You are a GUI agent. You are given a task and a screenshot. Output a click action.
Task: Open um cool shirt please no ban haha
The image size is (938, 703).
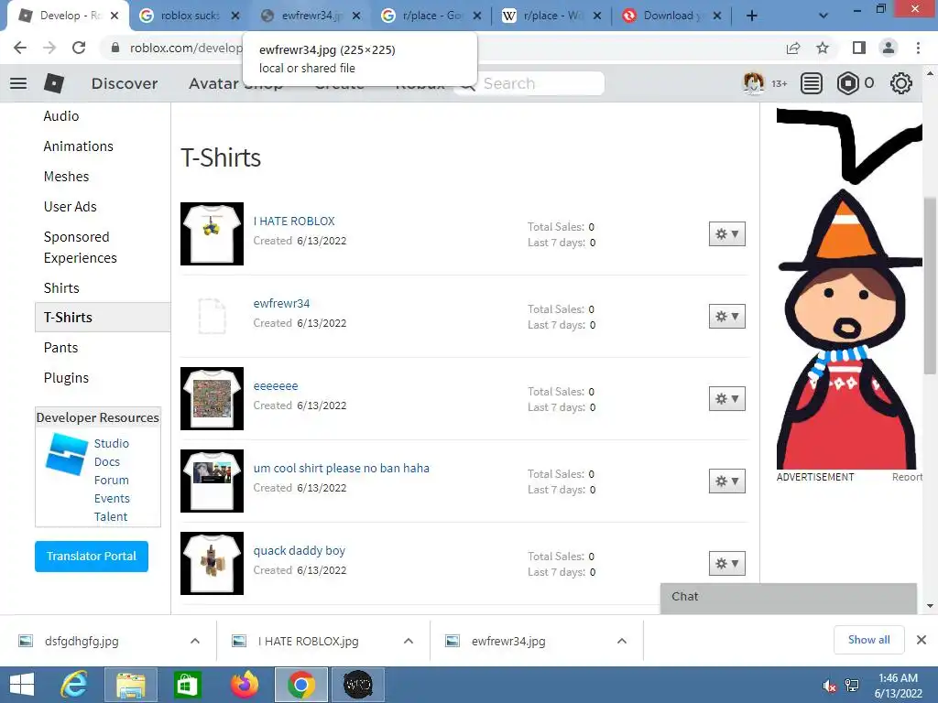tap(341, 468)
